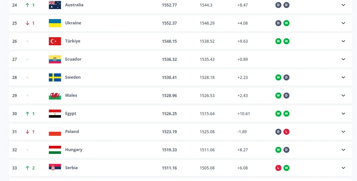Click the Sweden flag icon
This screenshot has height=181, width=357.
(55, 77)
